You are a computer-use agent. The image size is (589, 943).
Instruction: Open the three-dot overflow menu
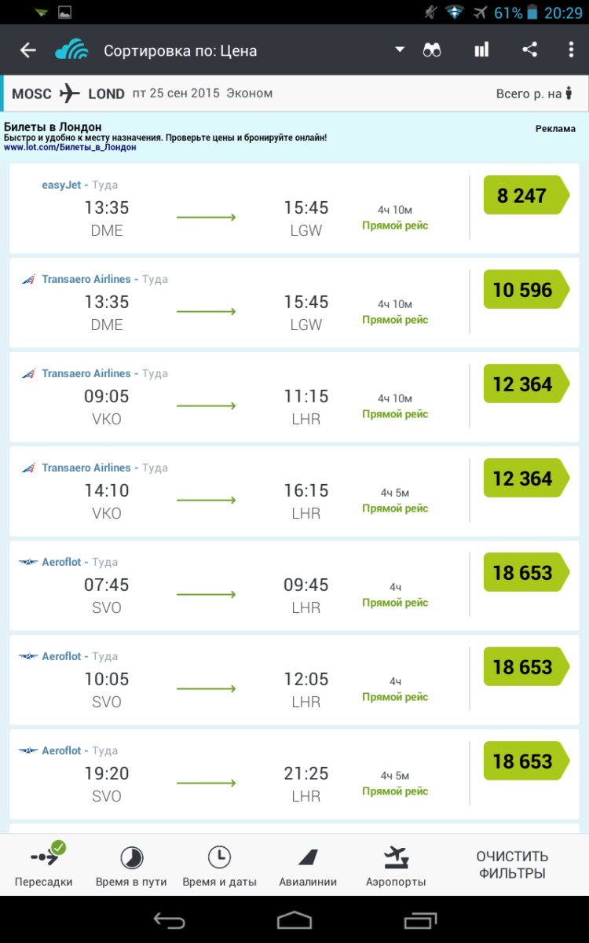coord(571,50)
